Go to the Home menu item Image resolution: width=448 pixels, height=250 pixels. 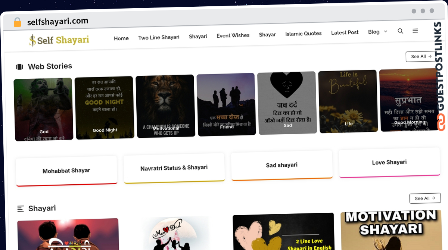[121, 38]
